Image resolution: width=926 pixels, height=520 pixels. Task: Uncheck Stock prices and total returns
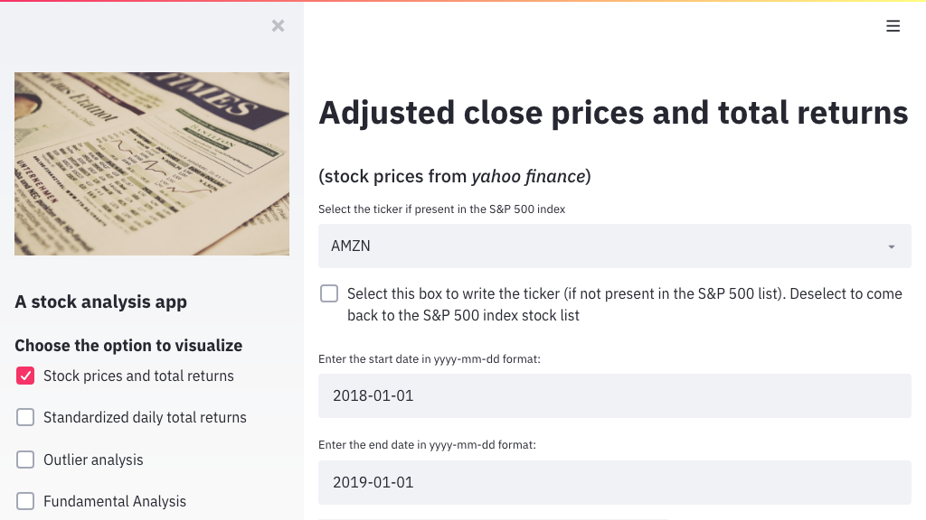(25, 376)
